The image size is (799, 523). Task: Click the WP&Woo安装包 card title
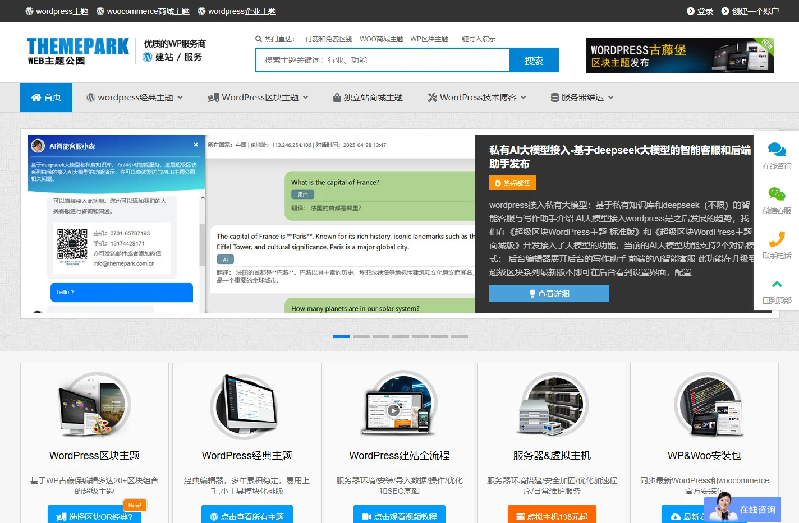[x=705, y=456]
